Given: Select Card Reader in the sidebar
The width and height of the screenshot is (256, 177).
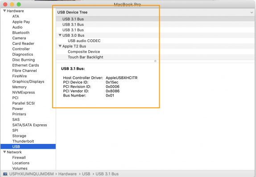Looking at the screenshot, I should (x=23, y=43).
